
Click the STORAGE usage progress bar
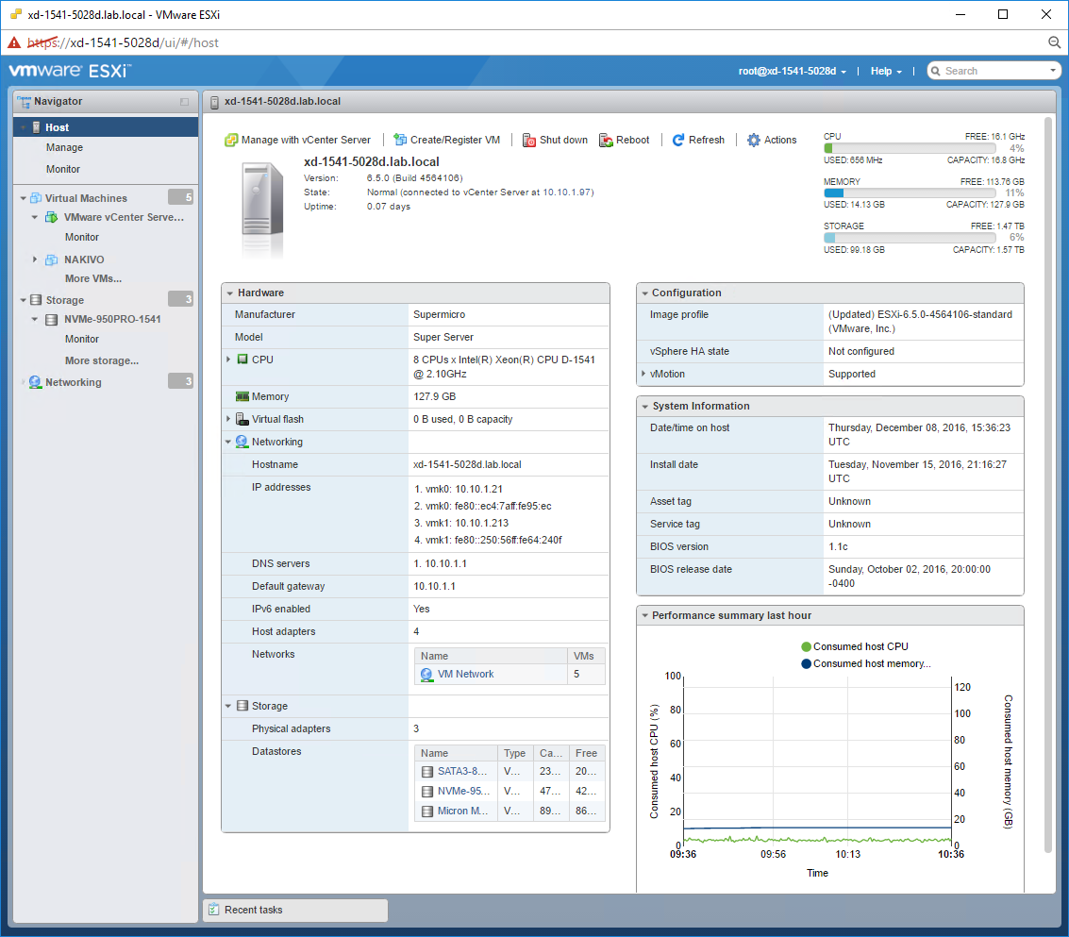tap(910, 238)
